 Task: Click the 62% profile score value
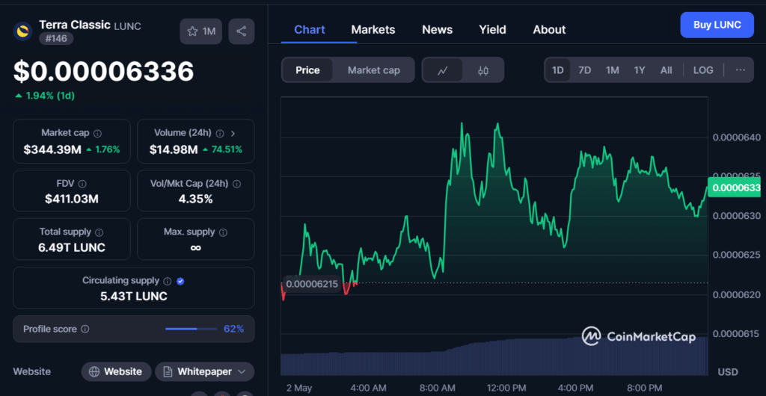pos(233,330)
